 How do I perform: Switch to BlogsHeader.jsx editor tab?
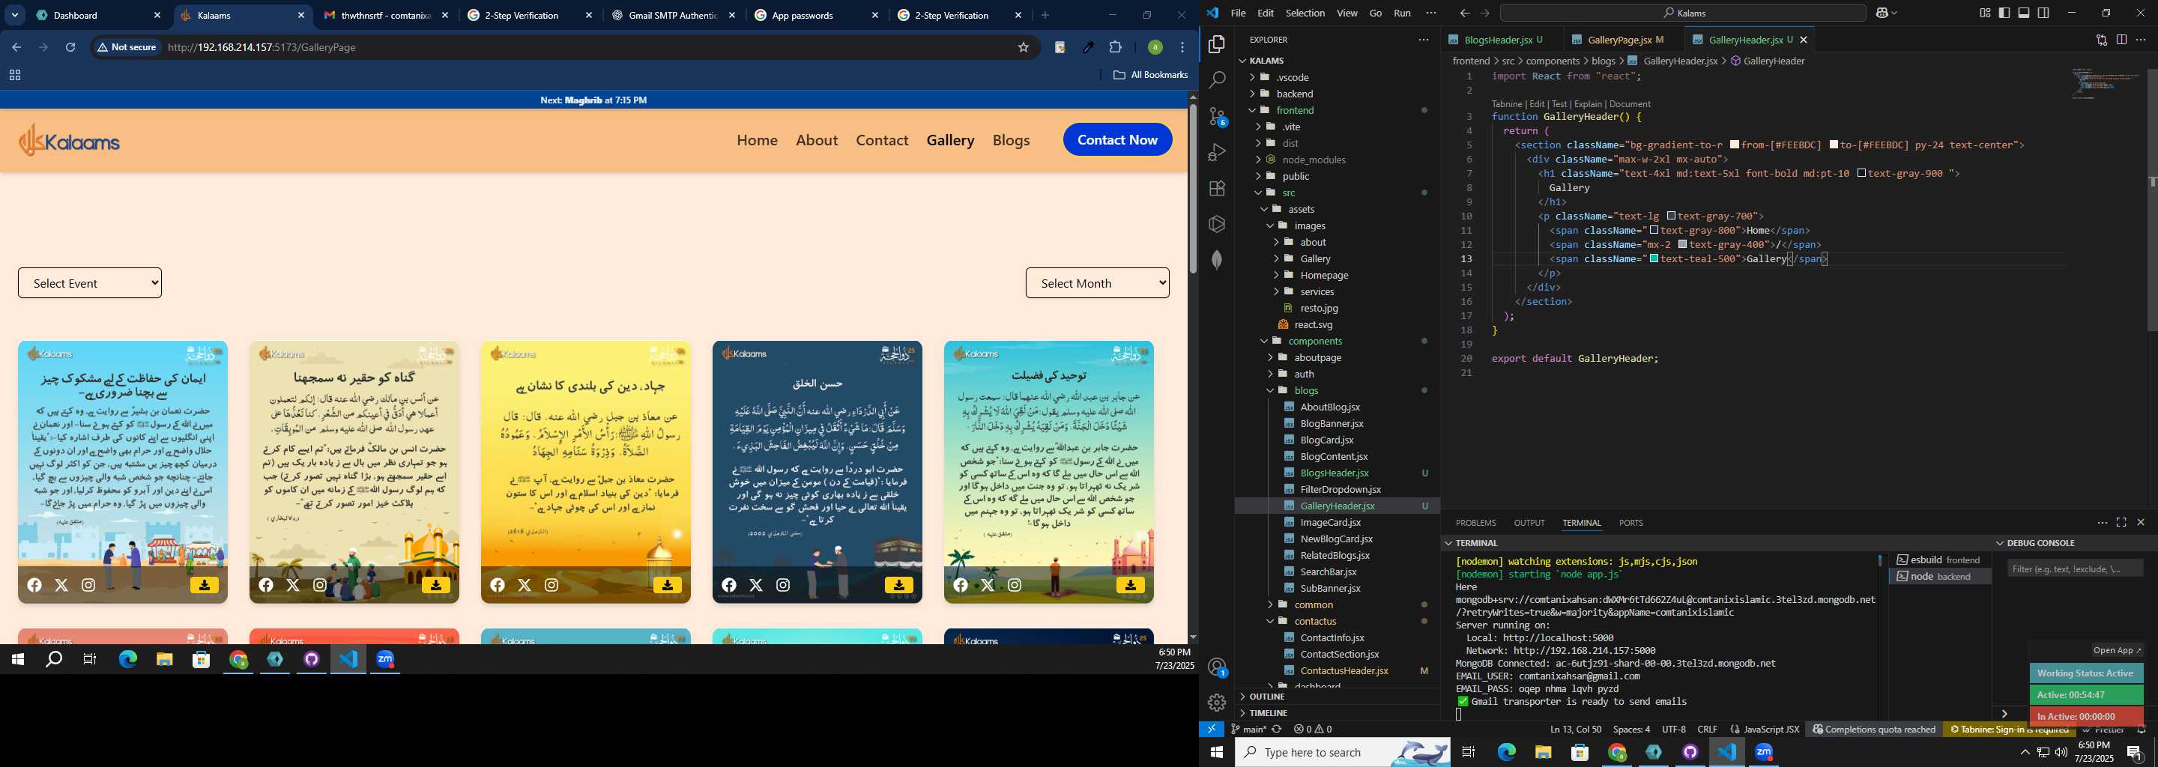[x=1499, y=40]
